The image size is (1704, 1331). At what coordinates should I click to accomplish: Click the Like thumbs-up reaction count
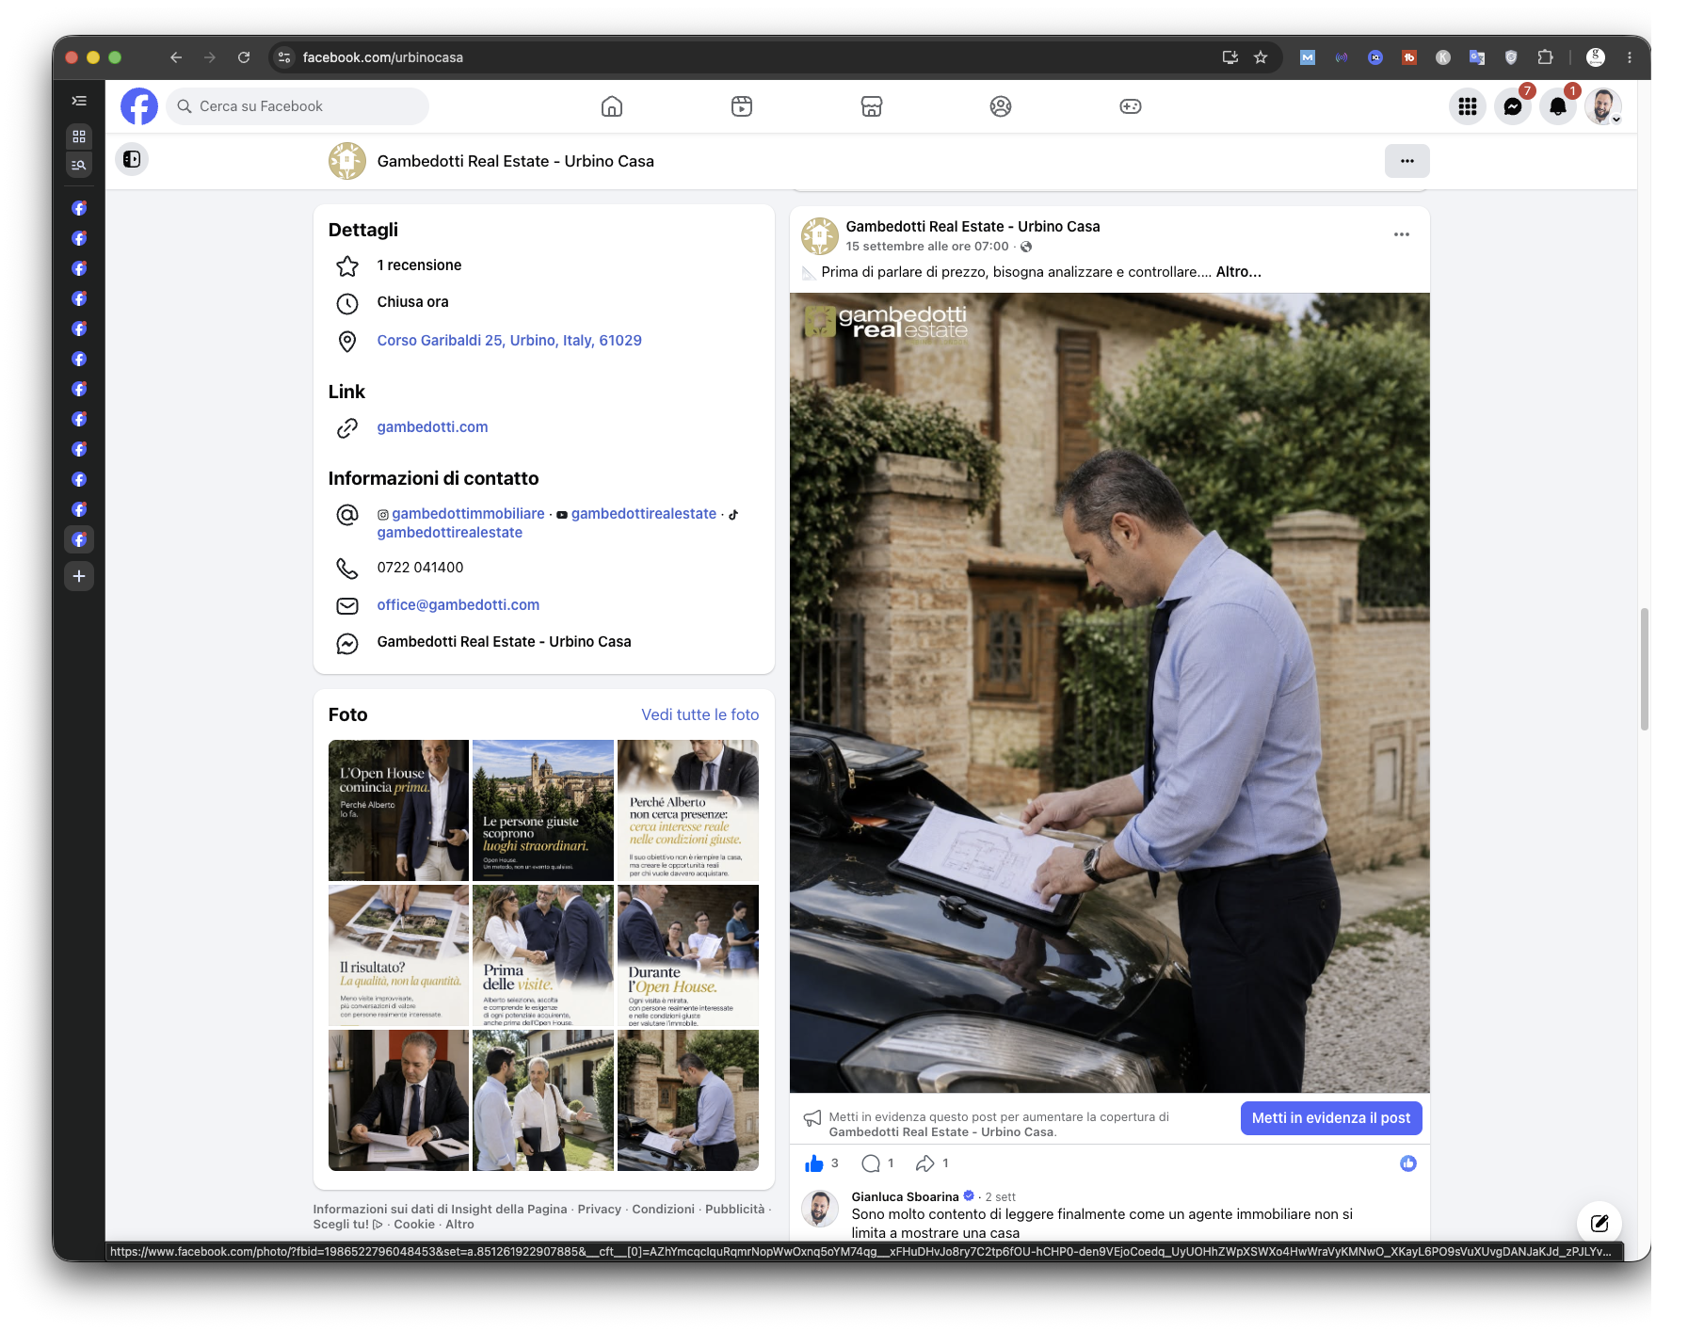pyautogui.click(x=822, y=1163)
